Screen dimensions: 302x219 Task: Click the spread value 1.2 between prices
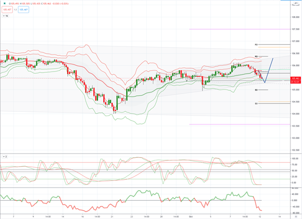15,9
